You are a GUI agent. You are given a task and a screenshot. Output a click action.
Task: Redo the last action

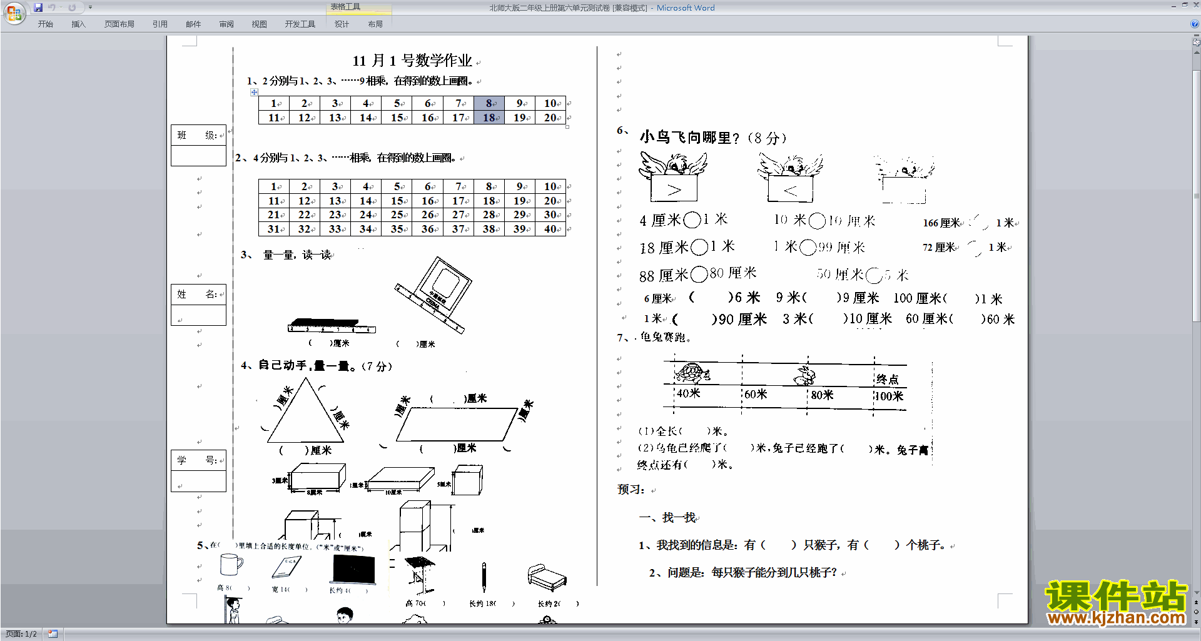pos(72,8)
